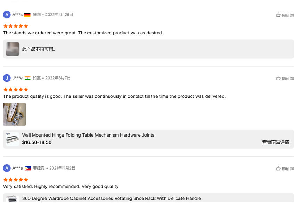Select the $16.50-18.50 price text

(37, 142)
